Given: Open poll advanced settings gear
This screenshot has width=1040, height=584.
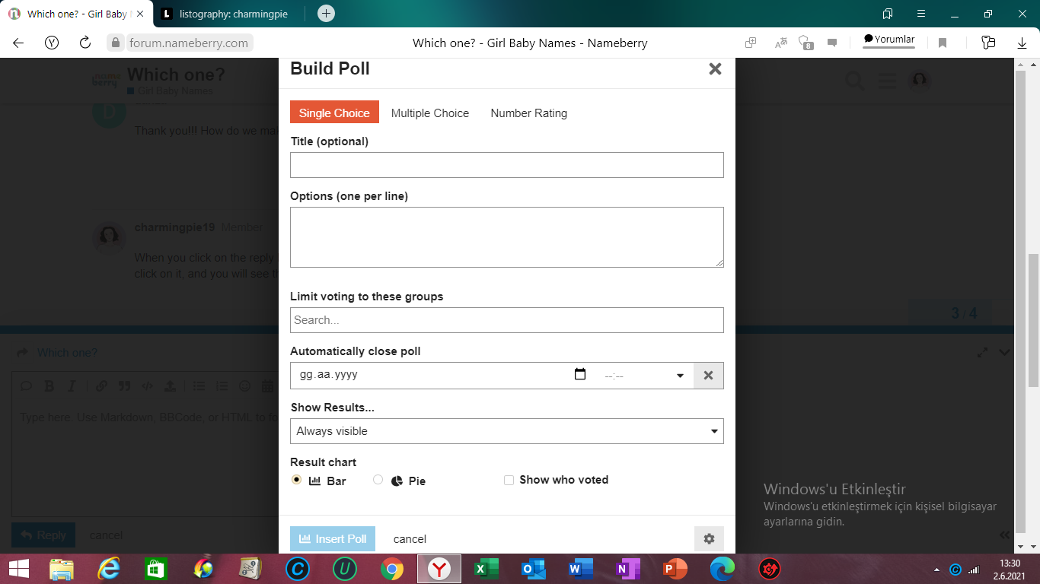Looking at the screenshot, I should click(x=709, y=538).
